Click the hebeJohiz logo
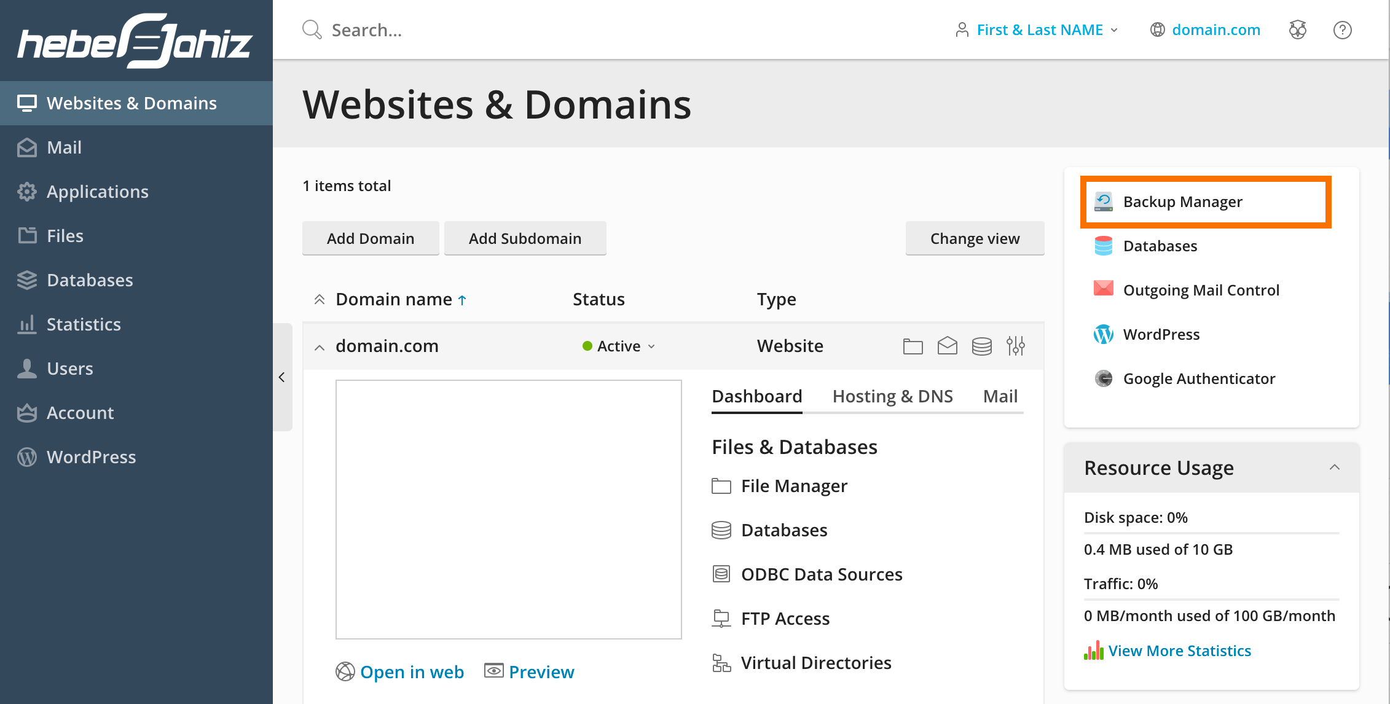 click(135, 41)
